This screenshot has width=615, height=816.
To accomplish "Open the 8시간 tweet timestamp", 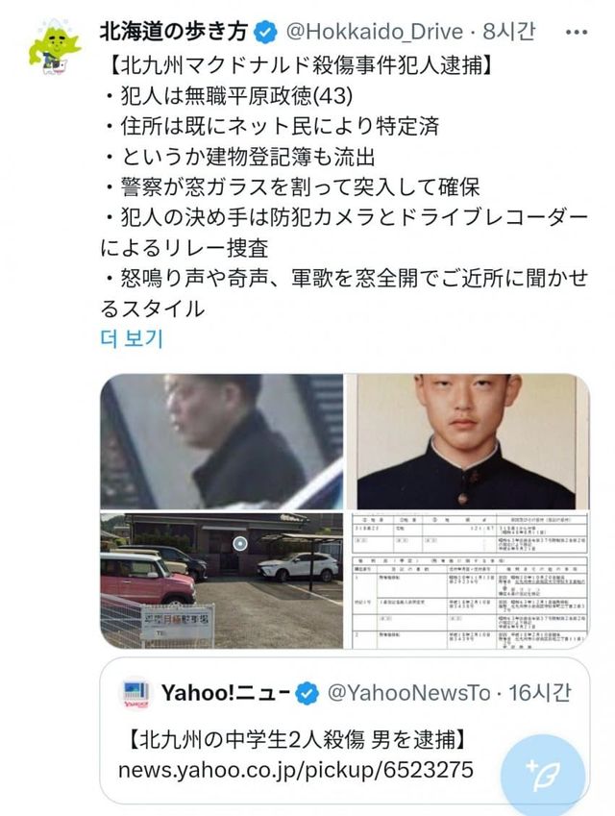I will click(508, 33).
